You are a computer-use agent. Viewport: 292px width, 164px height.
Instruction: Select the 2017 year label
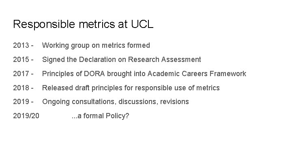click(21, 74)
